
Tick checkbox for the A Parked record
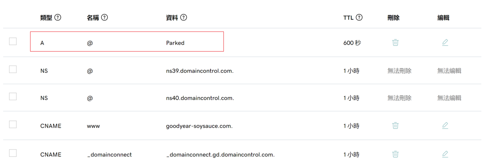coord(13,41)
